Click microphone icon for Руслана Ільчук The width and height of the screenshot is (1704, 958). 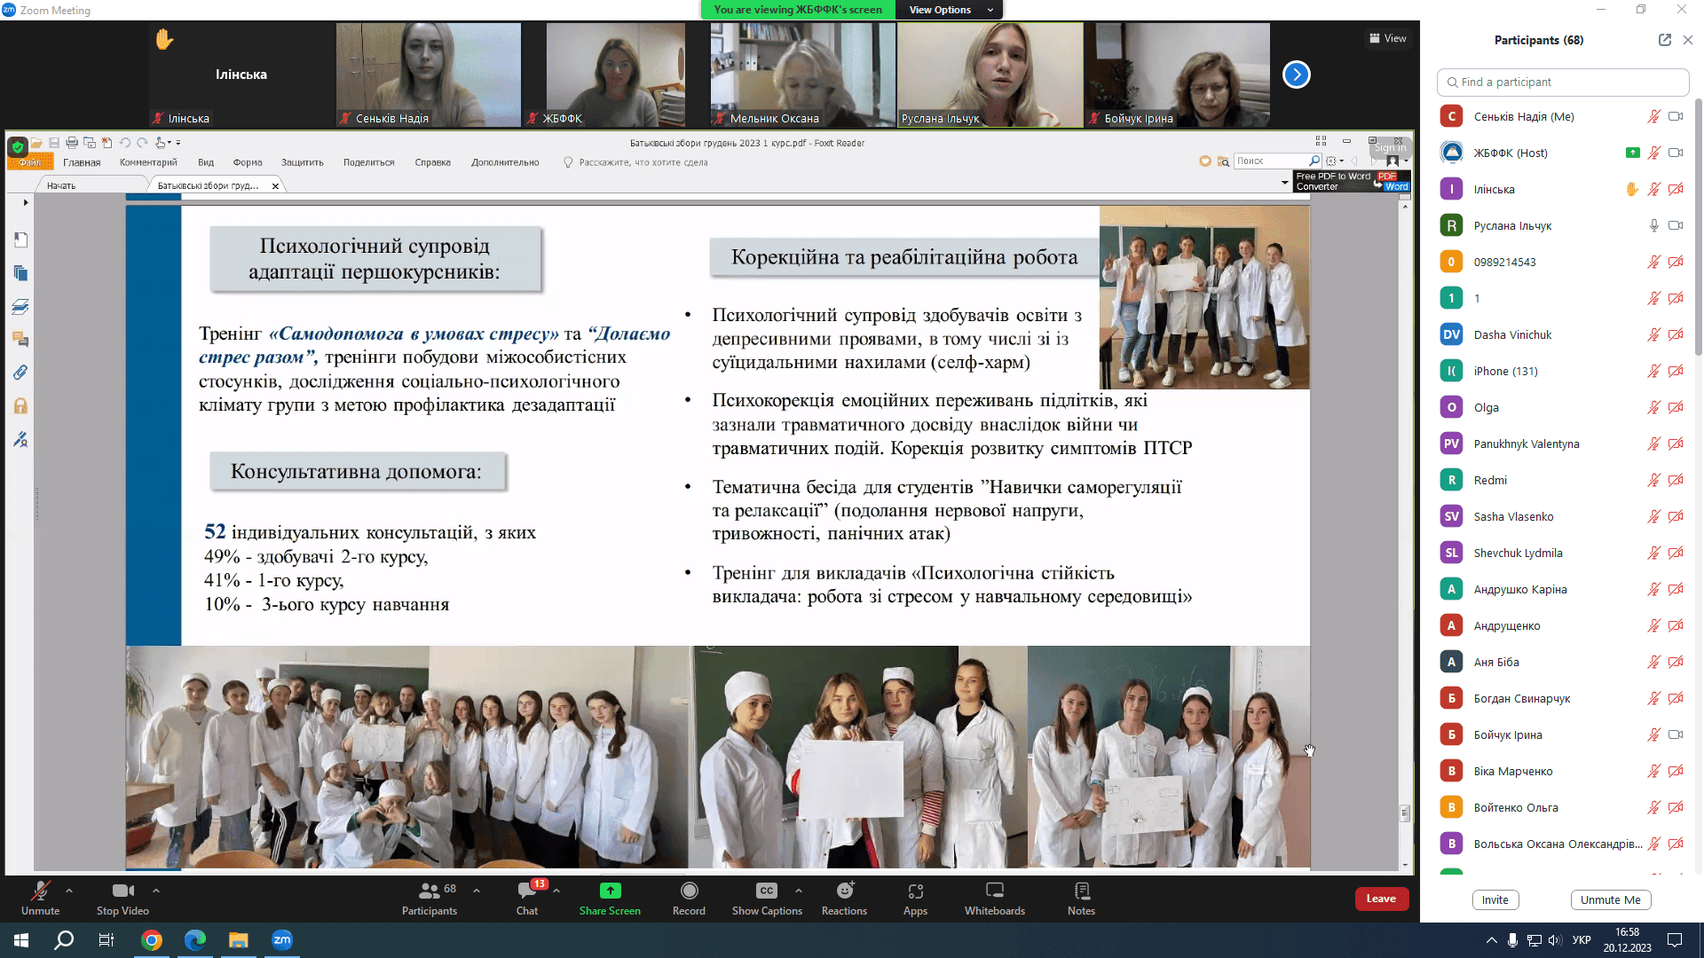[1654, 225]
